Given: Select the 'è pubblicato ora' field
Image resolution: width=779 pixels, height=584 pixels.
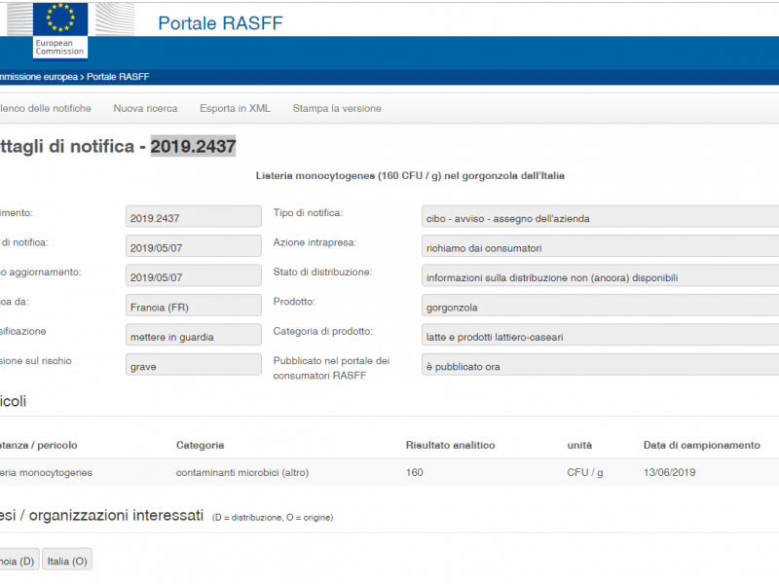Looking at the screenshot, I should (x=600, y=364).
